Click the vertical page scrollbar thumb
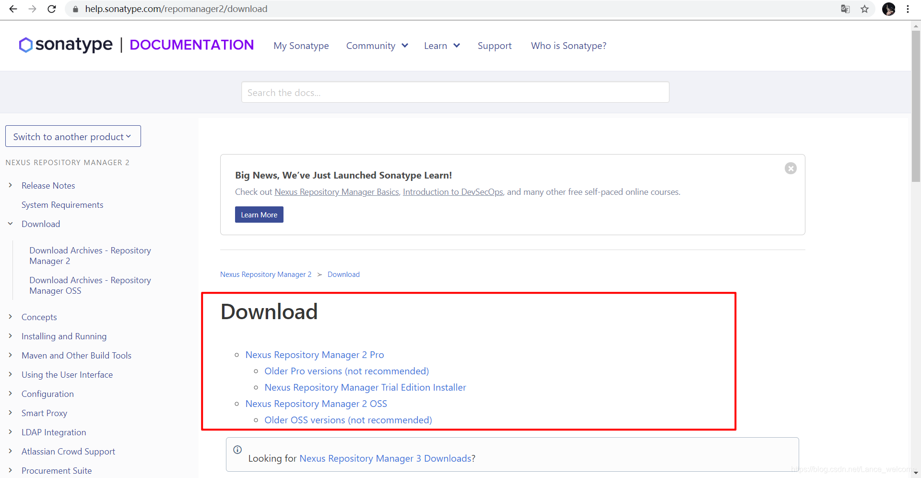The image size is (921, 478). point(916,106)
